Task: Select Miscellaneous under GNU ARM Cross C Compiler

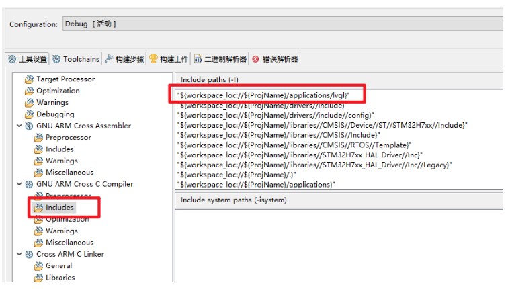Action: [x=70, y=243]
